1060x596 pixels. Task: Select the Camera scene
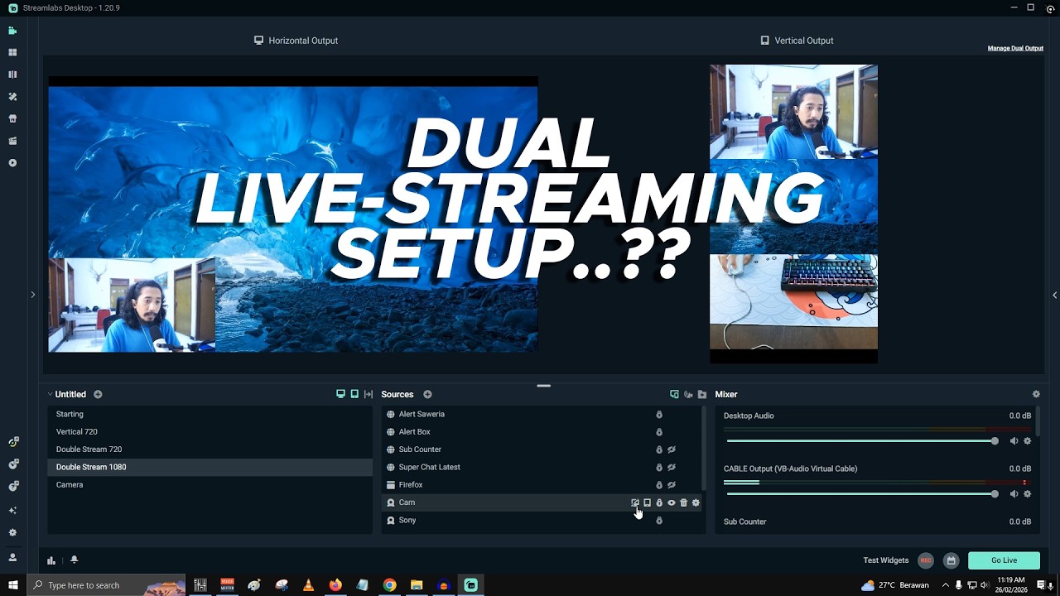click(x=210, y=485)
